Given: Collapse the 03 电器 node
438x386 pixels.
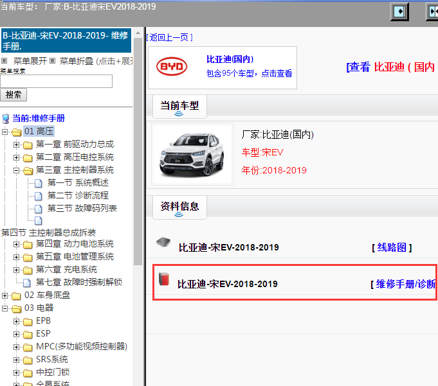Looking at the screenshot, I should [x=5, y=308].
